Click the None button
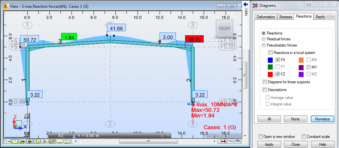This screenshot has width=339, height=148. point(295,119)
